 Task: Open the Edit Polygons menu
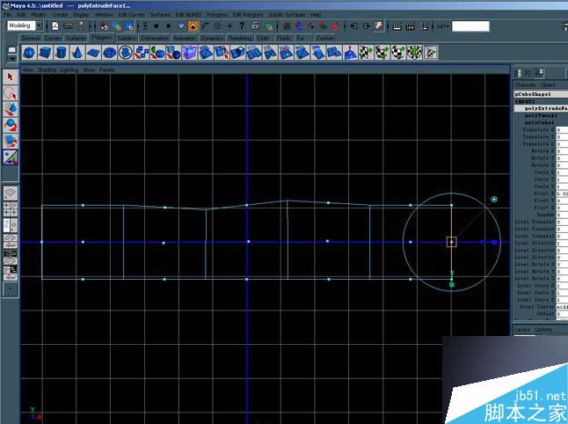click(x=248, y=14)
